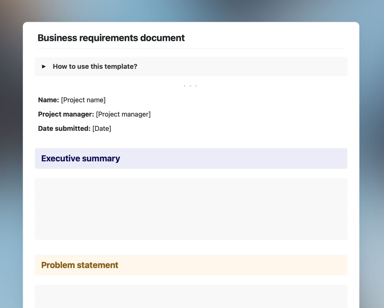Click the empty block under Problem statement
The image size is (384, 308).
[191, 297]
